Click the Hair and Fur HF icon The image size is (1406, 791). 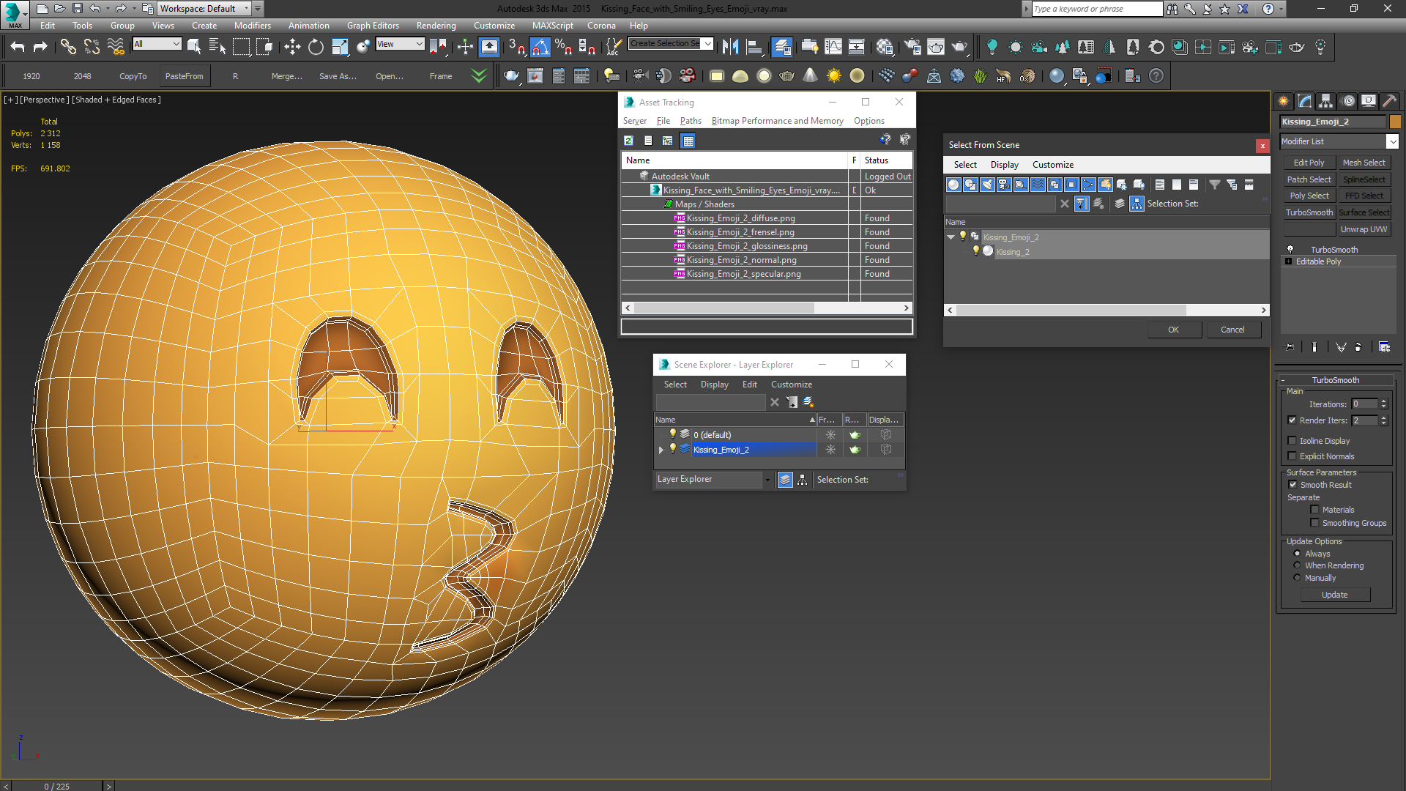click(1003, 75)
